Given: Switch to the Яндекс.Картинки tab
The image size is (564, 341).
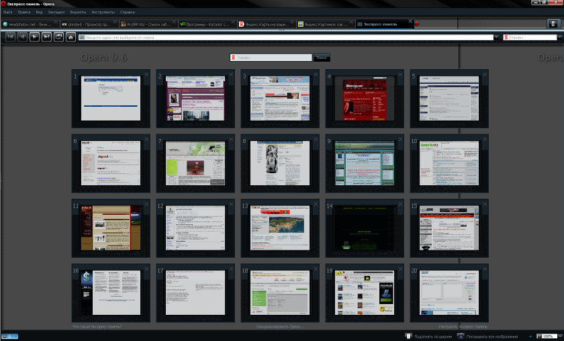Looking at the screenshot, I should (x=326, y=24).
